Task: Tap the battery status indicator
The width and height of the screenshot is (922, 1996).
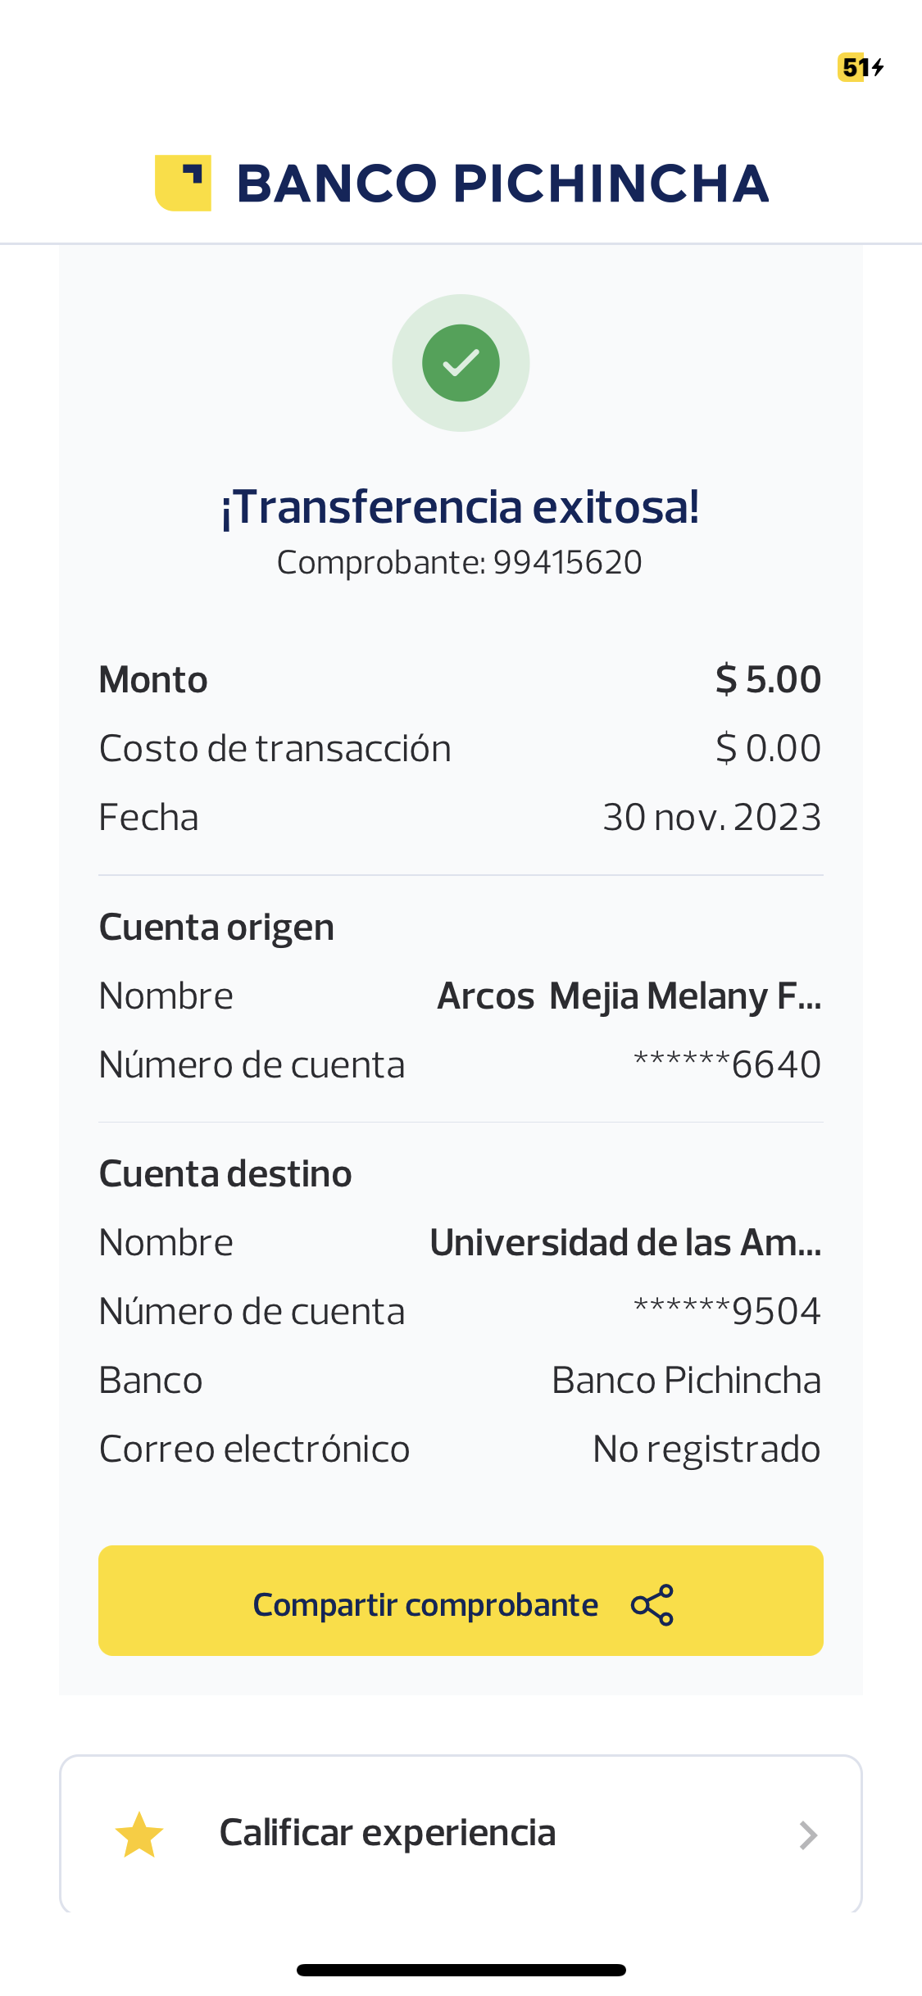Action: [861, 67]
